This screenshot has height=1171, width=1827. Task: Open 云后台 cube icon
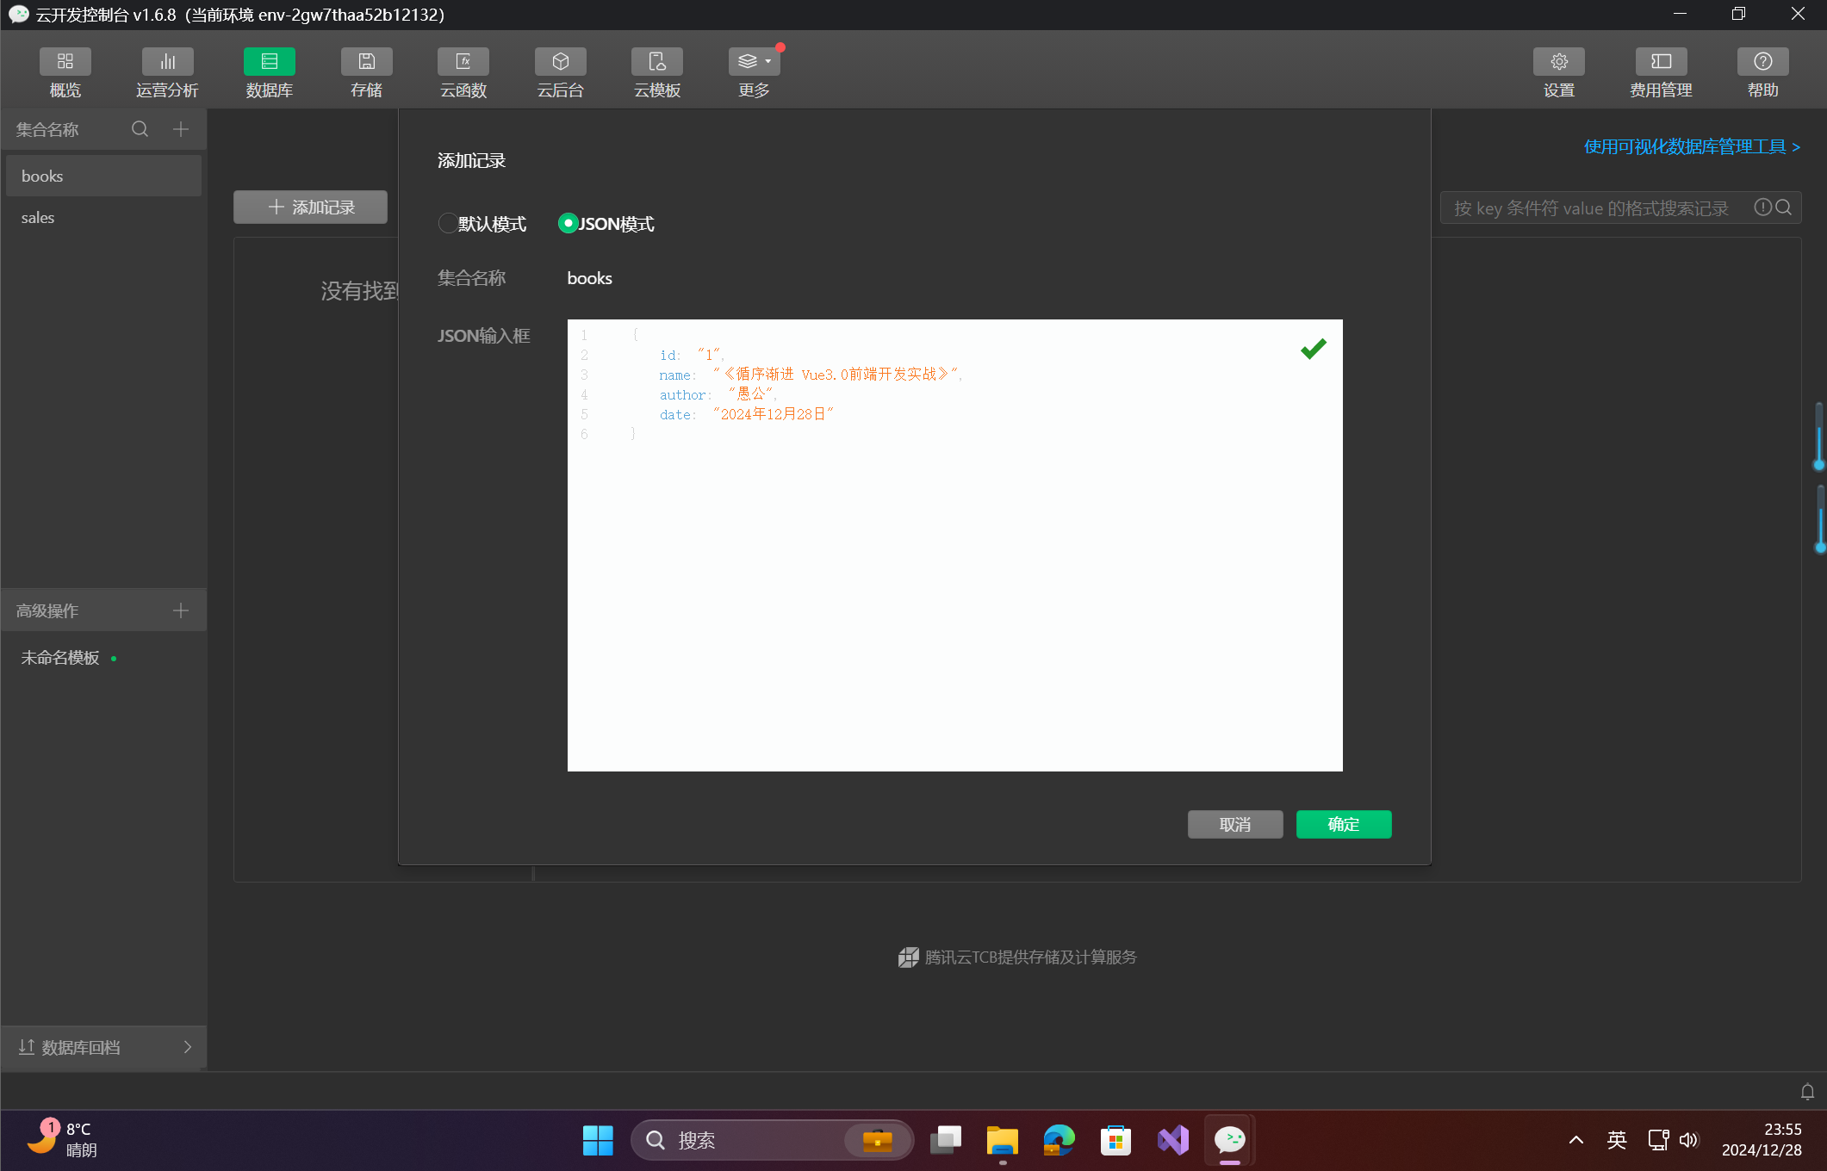click(561, 62)
